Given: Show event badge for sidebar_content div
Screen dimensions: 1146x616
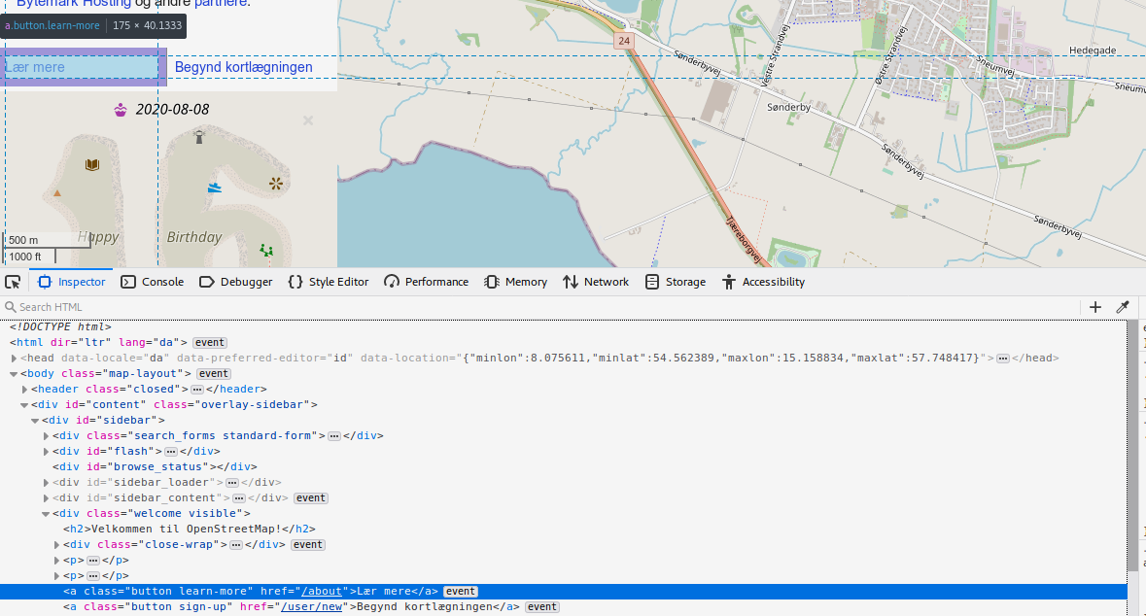Looking at the screenshot, I should pyautogui.click(x=311, y=498).
